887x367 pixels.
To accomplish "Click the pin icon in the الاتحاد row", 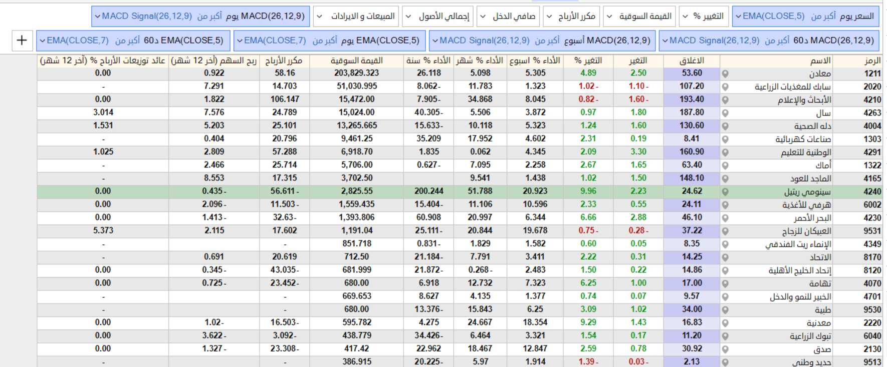I will pyautogui.click(x=725, y=257).
